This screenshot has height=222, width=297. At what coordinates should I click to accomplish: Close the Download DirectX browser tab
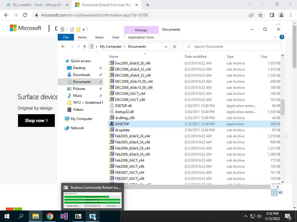point(137,5)
